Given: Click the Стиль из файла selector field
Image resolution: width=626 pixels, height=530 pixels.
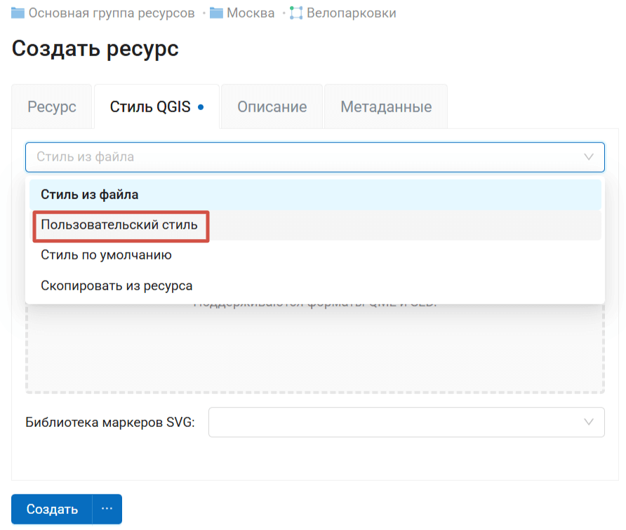Looking at the screenshot, I should click(x=302, y=157).
